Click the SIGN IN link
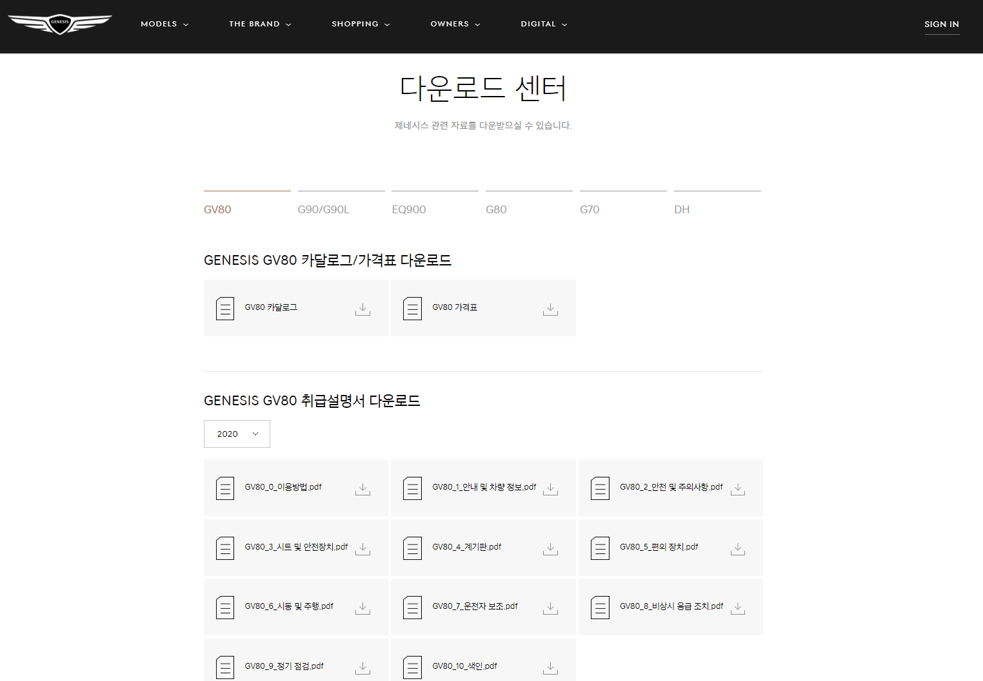The height and width of the screenshot is (681, 983). 942,24
